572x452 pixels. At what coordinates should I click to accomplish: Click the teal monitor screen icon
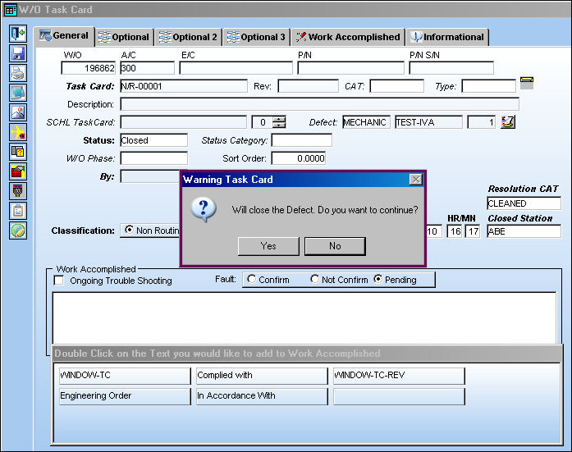(x=18, y=93)
